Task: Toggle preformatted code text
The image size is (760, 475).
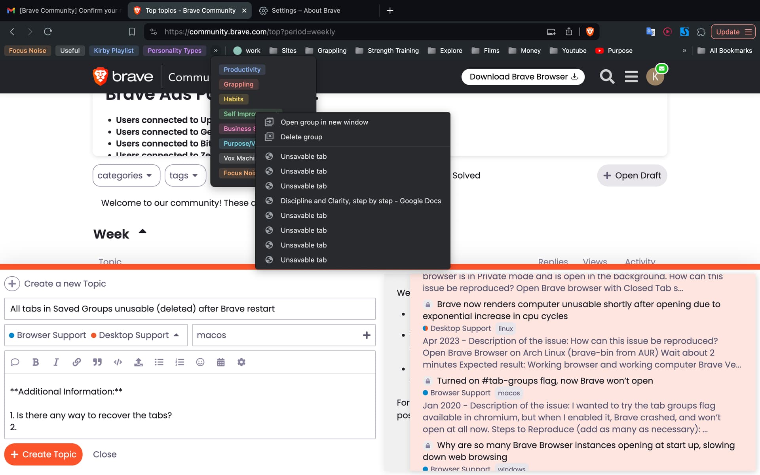Action: point(118,362)
